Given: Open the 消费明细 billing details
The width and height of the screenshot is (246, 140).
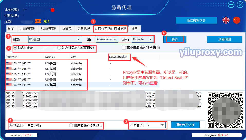Looking at the screenshot, I should pyautogui.click(x=224, y=39).
